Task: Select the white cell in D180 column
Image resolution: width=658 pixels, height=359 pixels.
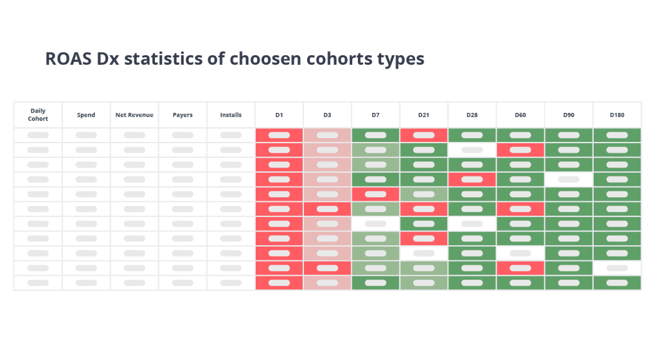Action: click(617, 268)
